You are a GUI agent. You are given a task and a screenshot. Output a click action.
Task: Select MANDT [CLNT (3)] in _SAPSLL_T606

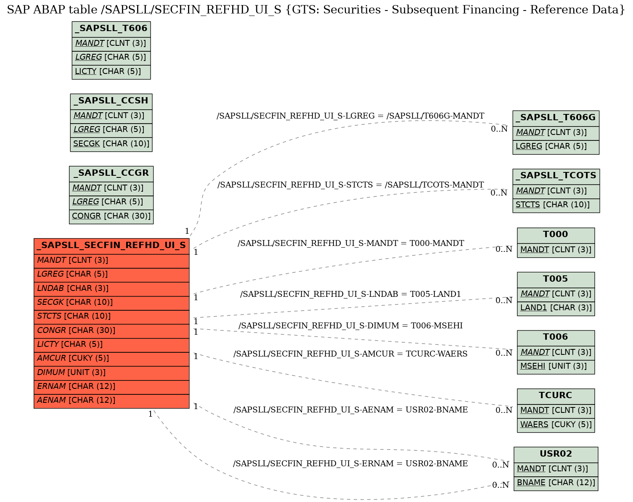(111, 43)
